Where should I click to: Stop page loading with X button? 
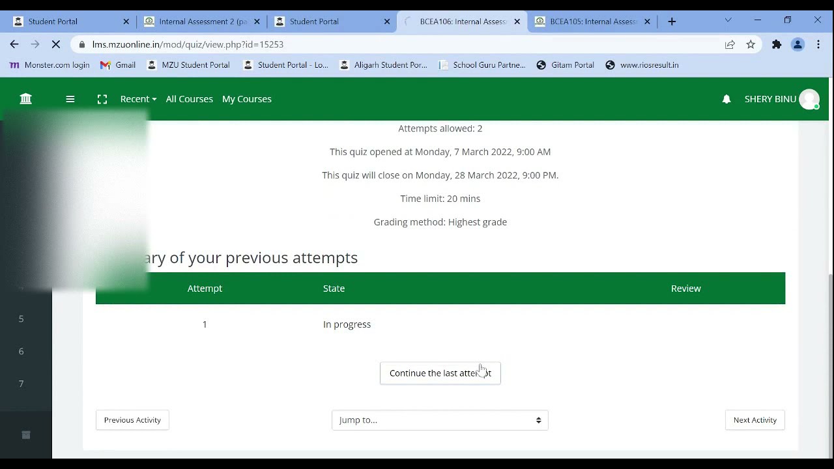[56, 44]
